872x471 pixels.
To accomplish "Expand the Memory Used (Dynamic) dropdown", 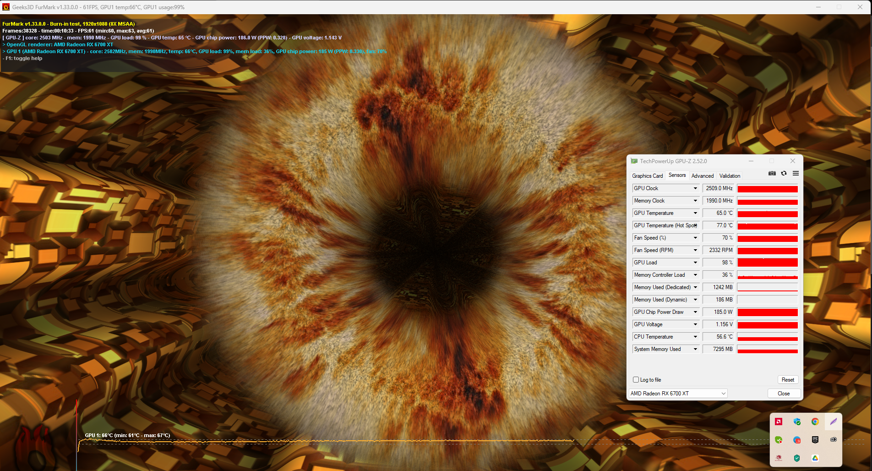I will click(695, 300).
